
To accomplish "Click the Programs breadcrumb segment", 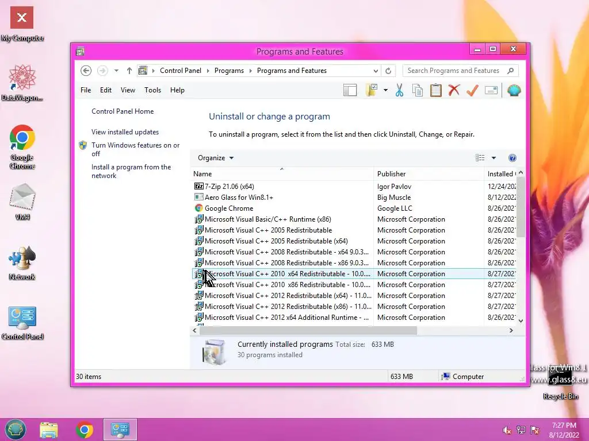I will point(229,71).
